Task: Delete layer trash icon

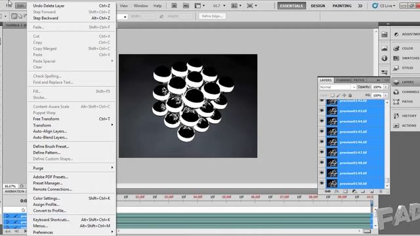Action: coord(381,191)
